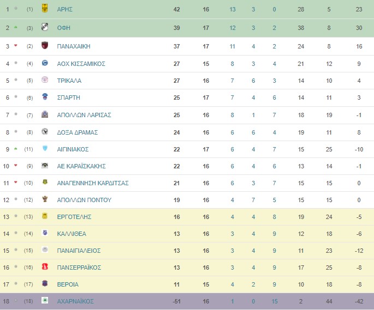Click the ΠΑΝΣΕΡΡΑΪΚΟΣ red logo

tap(45, 266)
